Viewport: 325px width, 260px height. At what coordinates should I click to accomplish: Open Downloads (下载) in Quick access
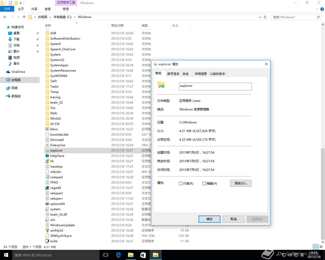click(17, 39)
